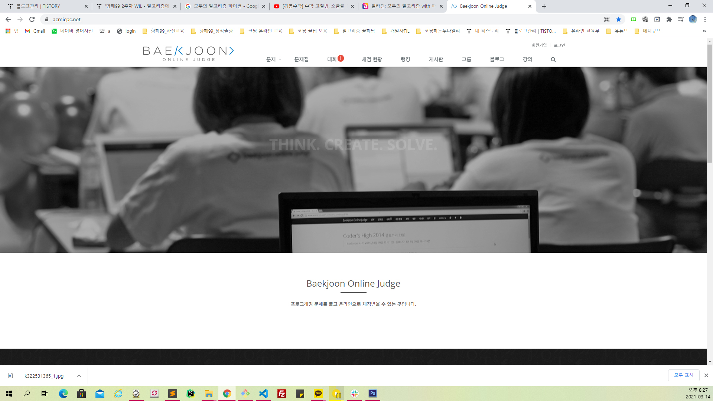Screen dimensions: 713x401
Task: Launch the Photoshop icon in taskbar
Action: point(372,394)
